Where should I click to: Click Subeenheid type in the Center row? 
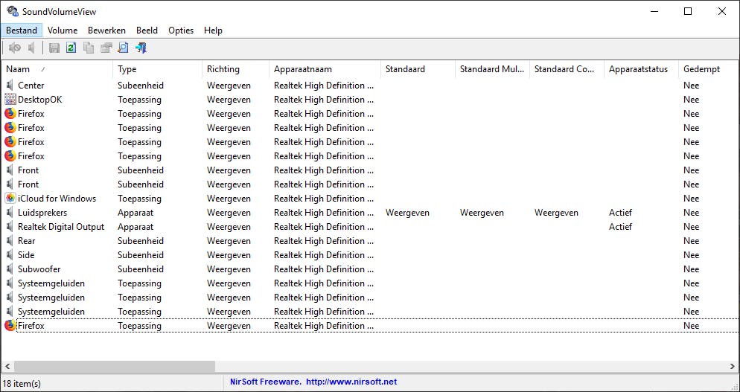(141, 86)
